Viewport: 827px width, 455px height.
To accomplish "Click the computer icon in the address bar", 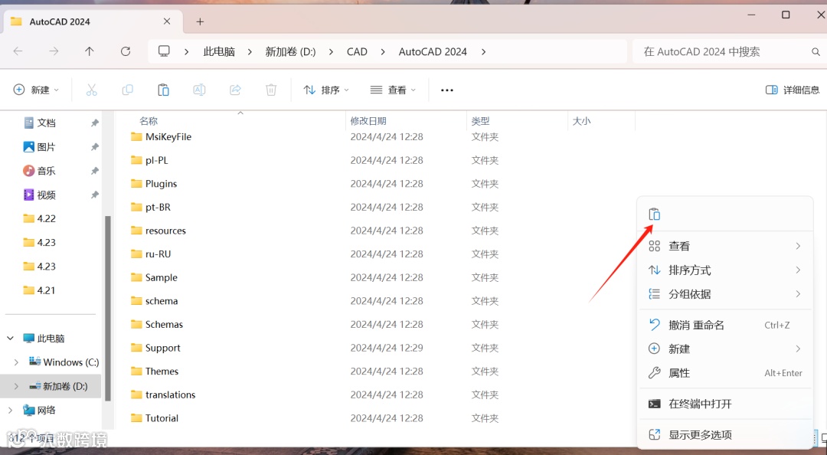I will click(x=164, y=51).
